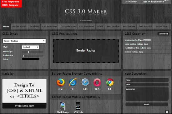This screenshot has height=114, width=172.
Task: Click the Made by heading
Action: pyautogui.click(x=8, y=74)
